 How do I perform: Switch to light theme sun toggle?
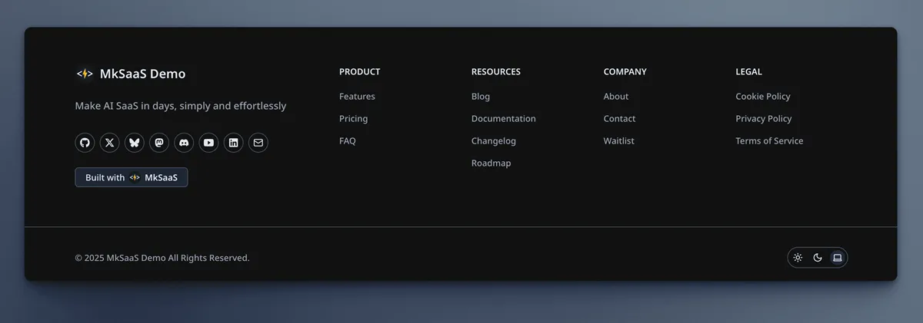(798, 258)
